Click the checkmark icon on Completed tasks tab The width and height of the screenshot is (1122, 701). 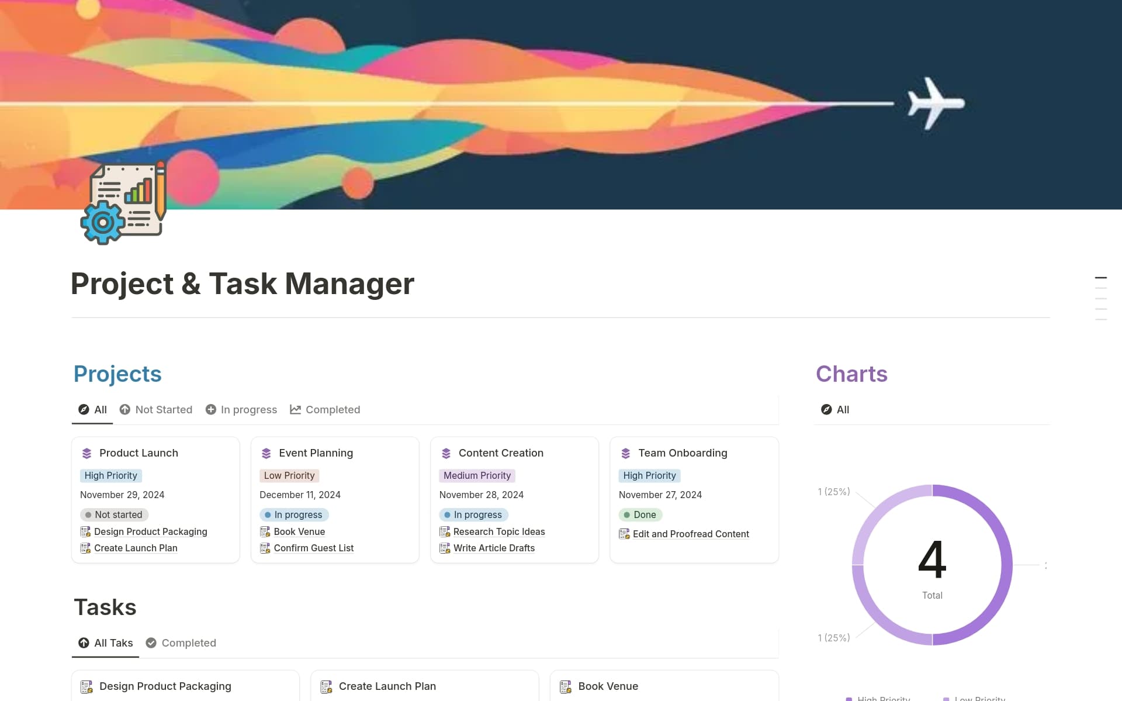click(x=151, y=643)
